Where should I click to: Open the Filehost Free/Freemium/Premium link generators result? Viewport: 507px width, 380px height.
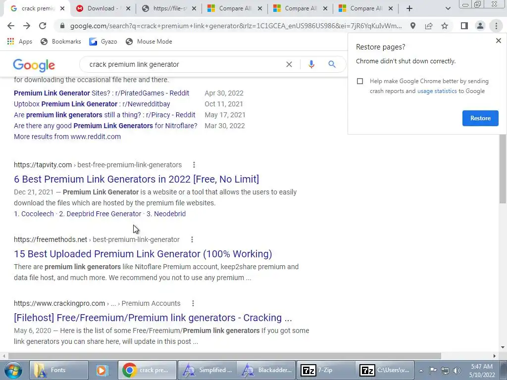click(153, 318)
